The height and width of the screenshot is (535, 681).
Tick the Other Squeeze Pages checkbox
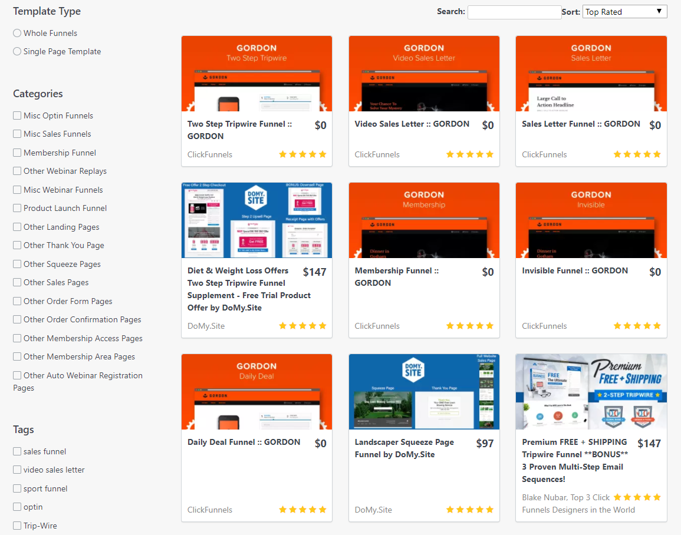pyautogui.click(x=17, y=264)
